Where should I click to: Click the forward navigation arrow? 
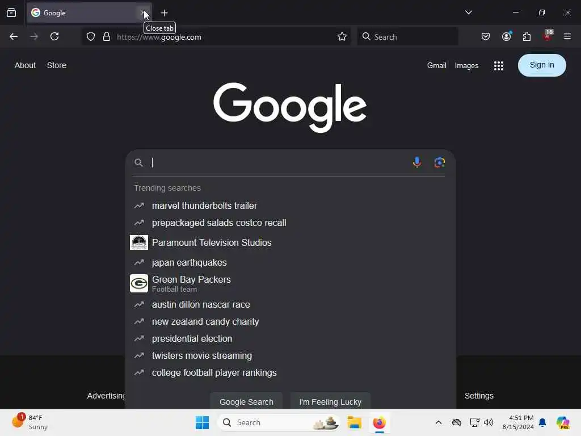click(33, 37)
